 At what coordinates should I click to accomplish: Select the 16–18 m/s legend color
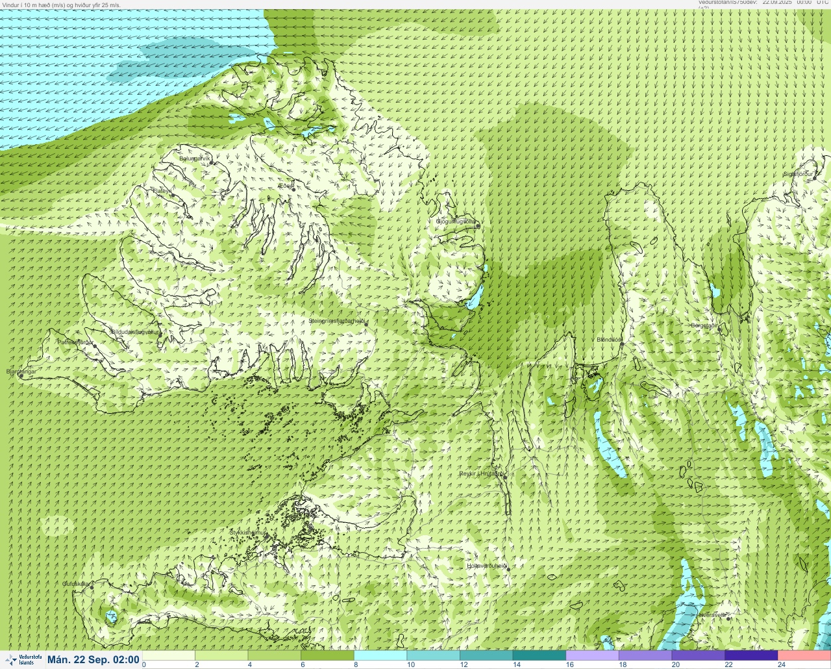click(x=592, y=655)
